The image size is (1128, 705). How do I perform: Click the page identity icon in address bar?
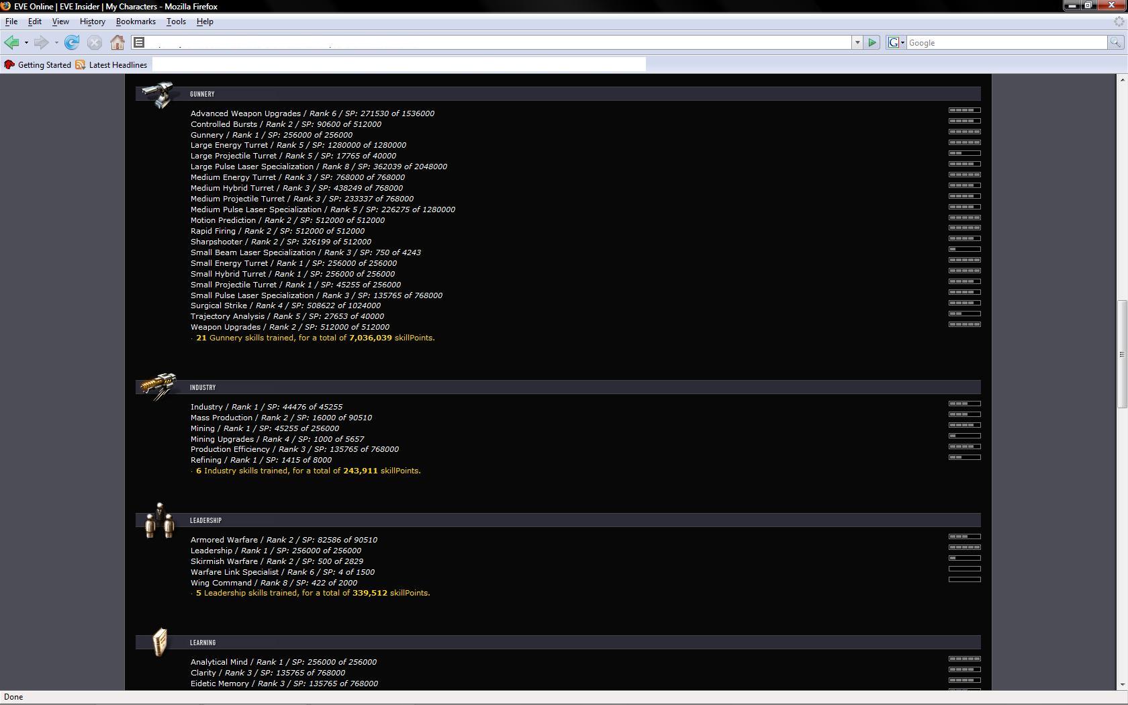point(139,43)
